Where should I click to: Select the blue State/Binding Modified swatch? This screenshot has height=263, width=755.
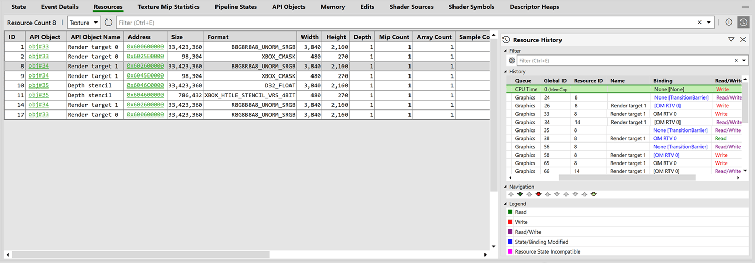pyautogui.click(x=510, y=242)
